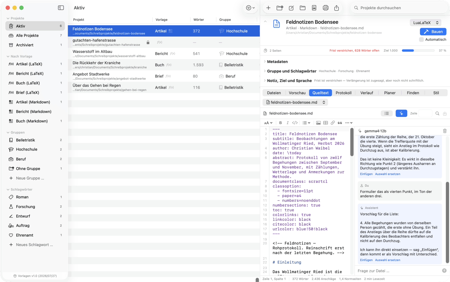Image resolution: width=450 pixels, height=282 pixels.
Task: Click Einfügen under the Vorschlag für die Liste reply
Action: (x=366, y=260)
